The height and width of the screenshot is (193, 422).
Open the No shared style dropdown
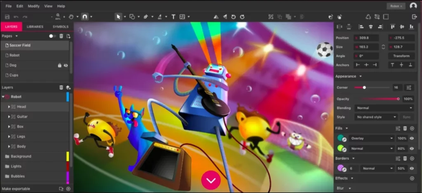point(376,117)
